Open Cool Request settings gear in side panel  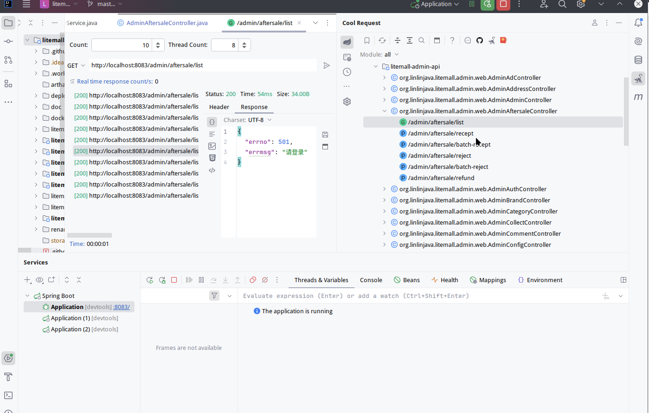(x=347, y=102)
